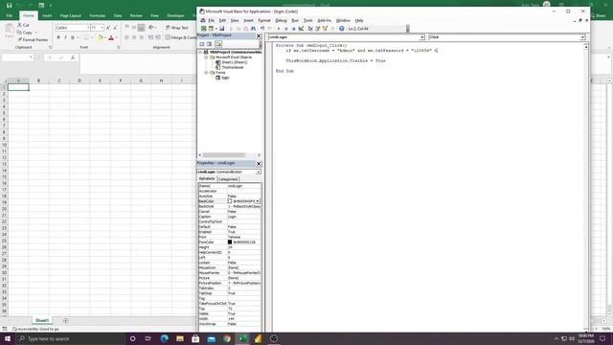Click the Break pause icon in VBA toolbar
The width and height of the screenshot is (613, 345).
285,29
